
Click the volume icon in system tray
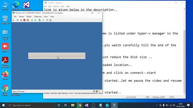coord(174,105)
